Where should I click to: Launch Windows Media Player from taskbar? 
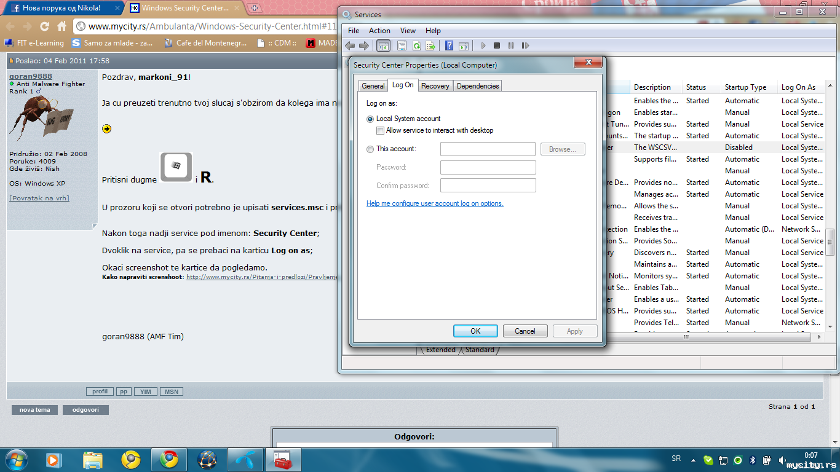(x=54, y=460)
